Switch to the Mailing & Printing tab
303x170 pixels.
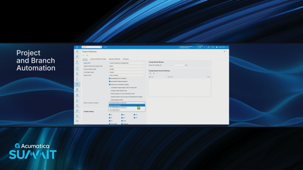coord(115,59)
